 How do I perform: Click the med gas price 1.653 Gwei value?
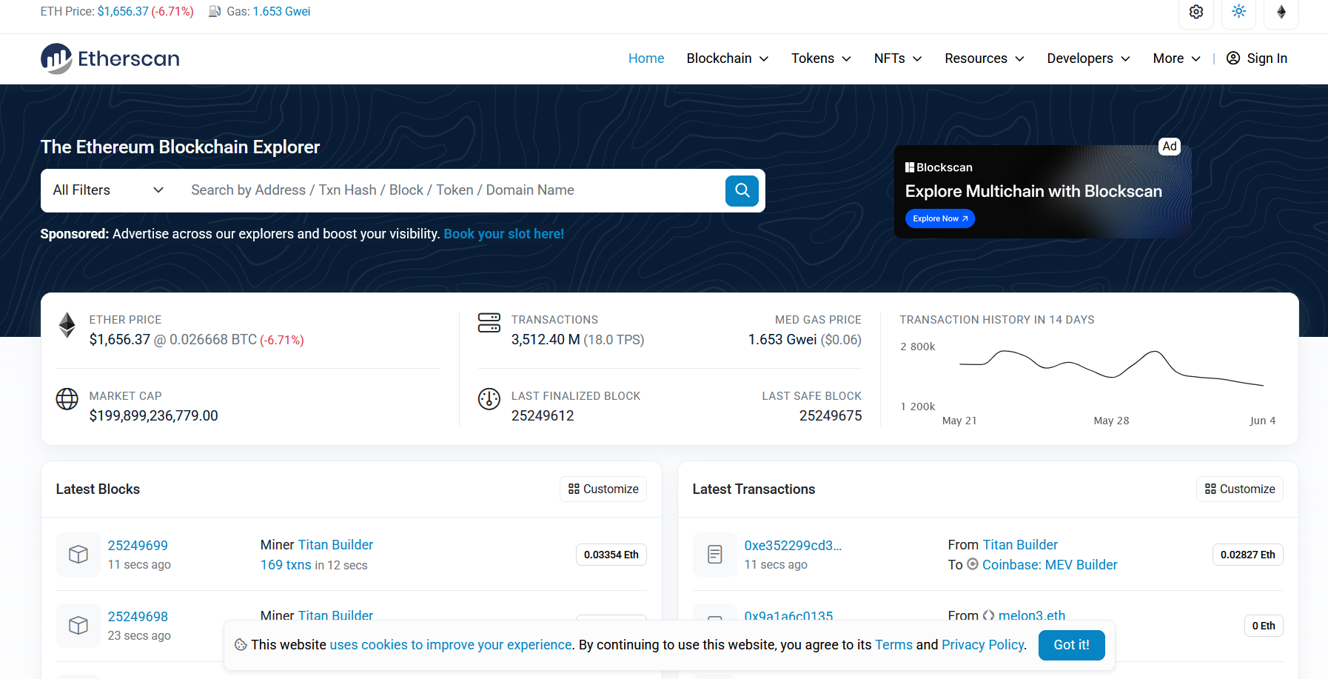pos(782,340)
